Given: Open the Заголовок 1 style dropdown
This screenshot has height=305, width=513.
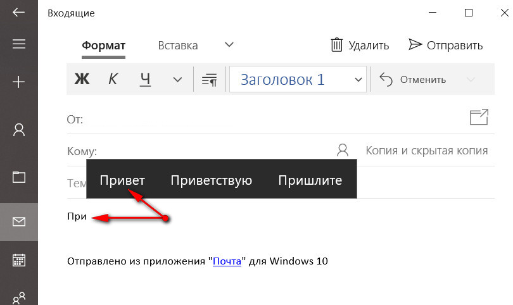Looking at the screenshot, I should (x=298, y=79).
